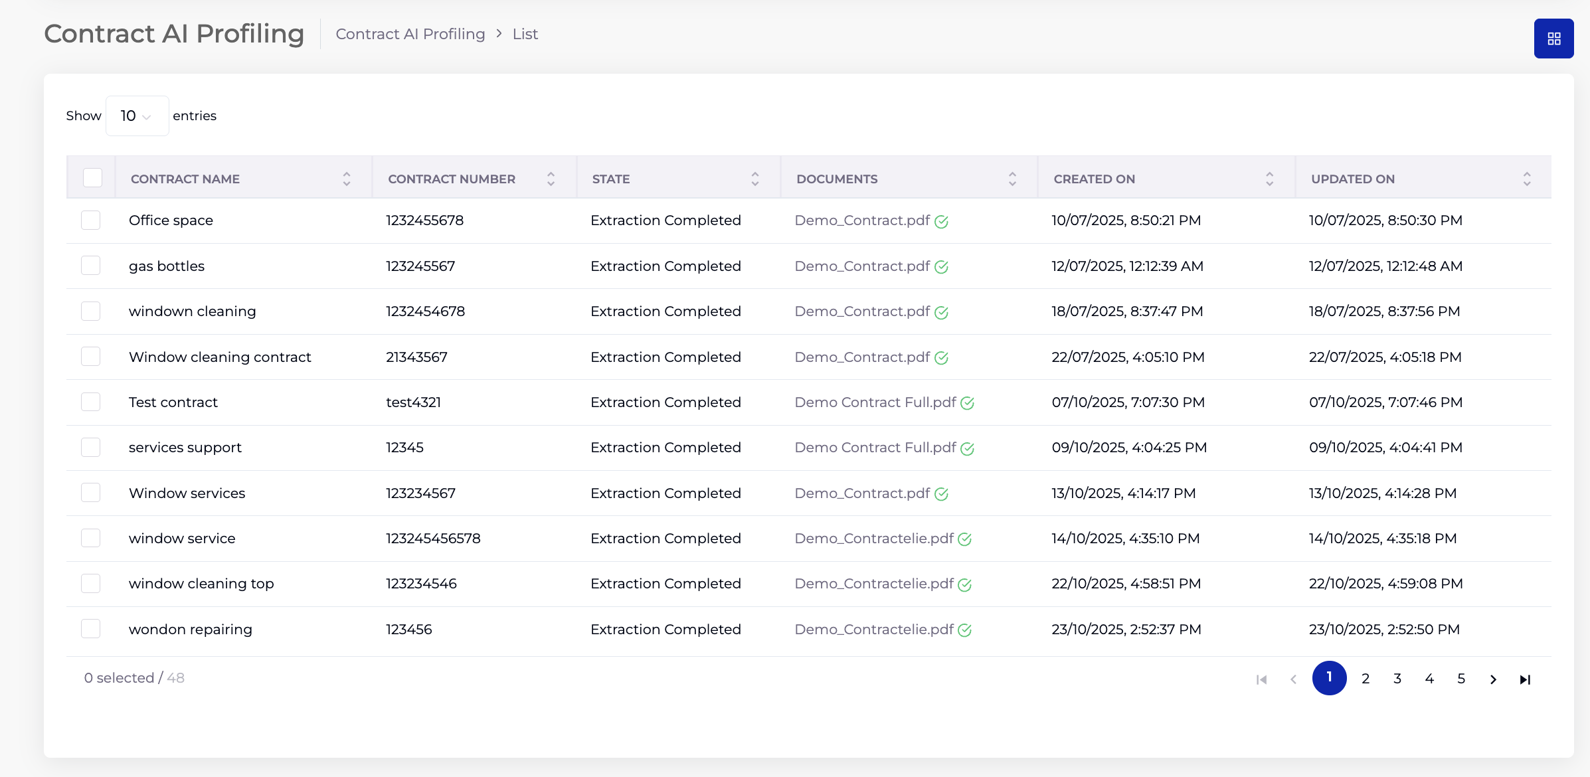
Task: Click the State column header text
Action: coord(611,179)
